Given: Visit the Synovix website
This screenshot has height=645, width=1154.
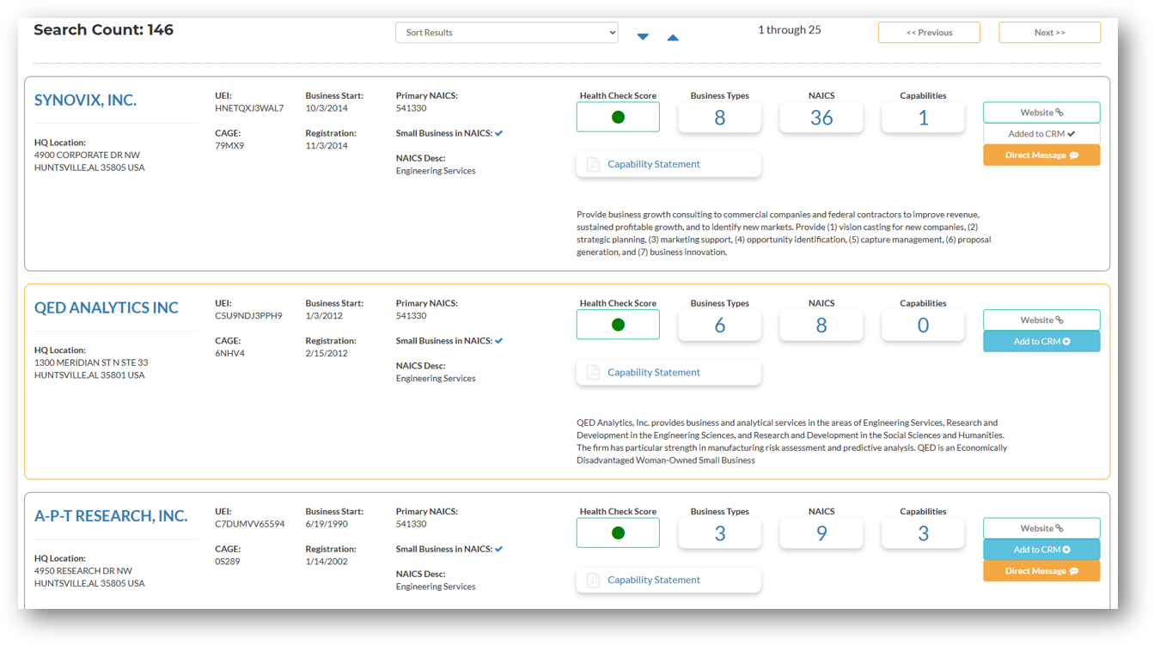Looking at the screenshot, I should [1041, 113].
